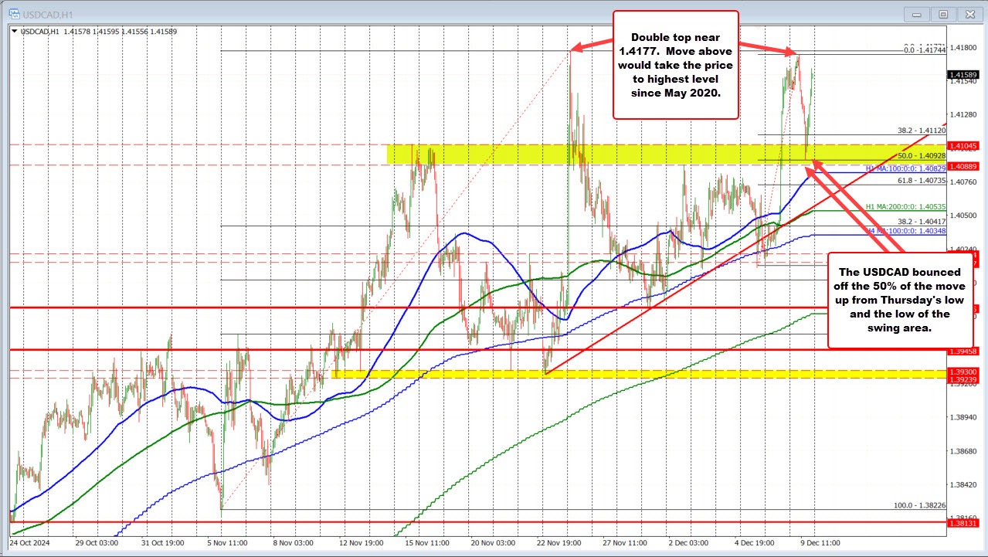The width and height of the screenshot is (988, 557).
Task: Click the 1.40760 value on the price scale
Action: click(963, 182)
